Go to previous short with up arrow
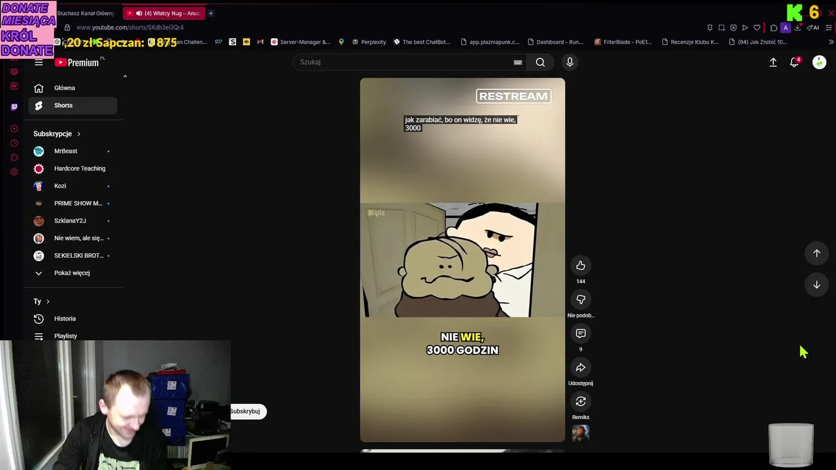Screen dimensions: 836x470 [816, 253]
